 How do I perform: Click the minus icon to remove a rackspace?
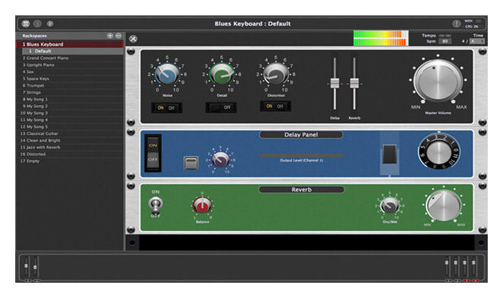(118, 36)
